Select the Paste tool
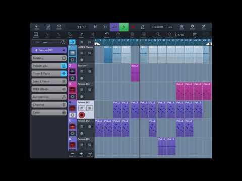Image resolution: width=242 pixels, height=181 pixels. point(144,35)
